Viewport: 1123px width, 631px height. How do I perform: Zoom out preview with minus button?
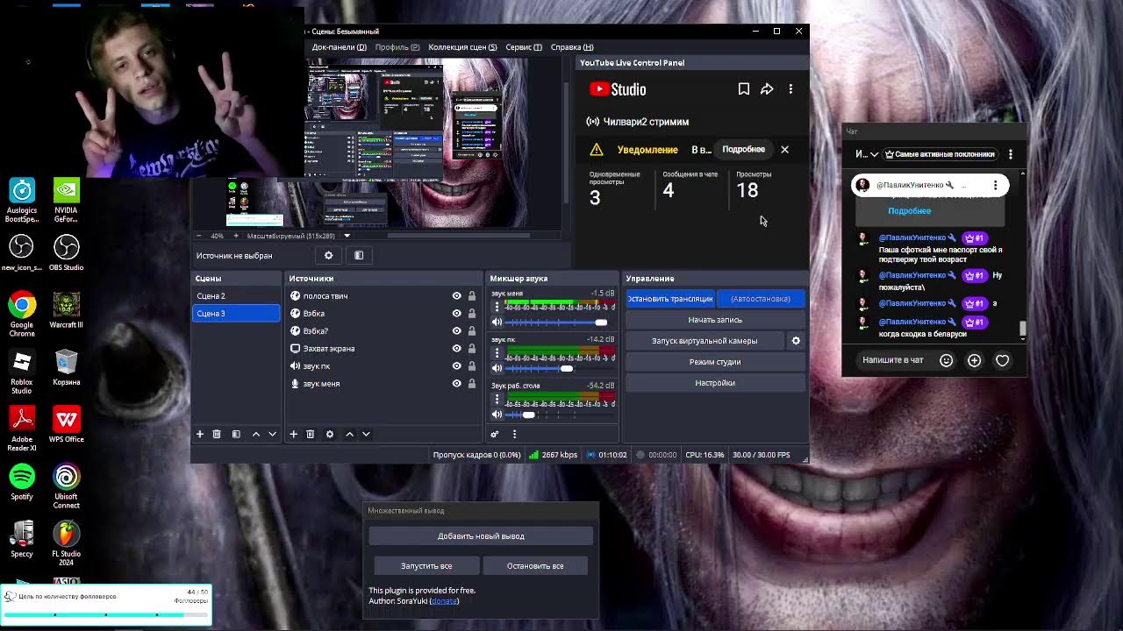pyautogui.click(x=198, y=236)
